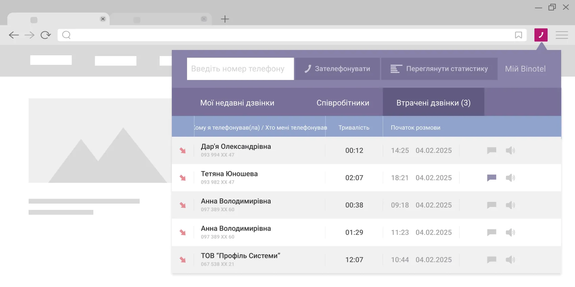Reload the page with the refresh icon
The width and height of the screenshot is (575, 287).
pos(46,35)
